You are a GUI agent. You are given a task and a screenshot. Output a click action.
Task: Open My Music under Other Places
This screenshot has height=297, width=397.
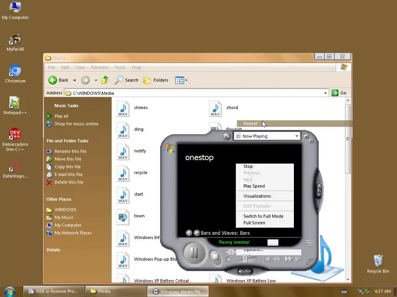point(64,217)
